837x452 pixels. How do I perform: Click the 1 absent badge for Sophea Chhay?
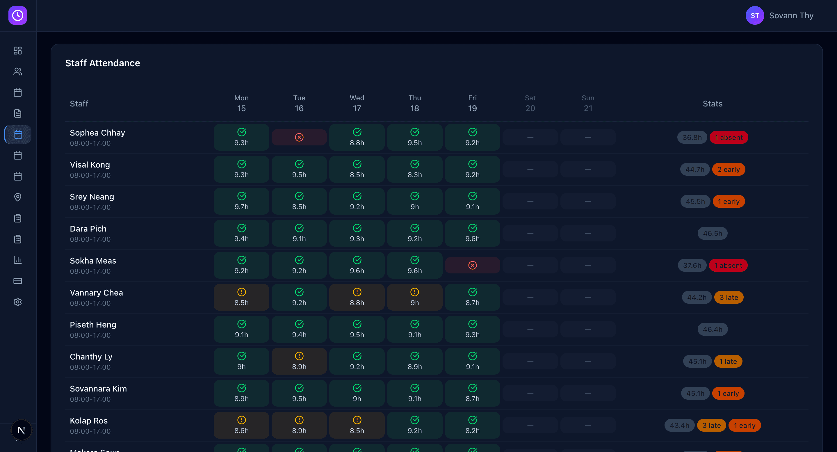tap(729, 137)
